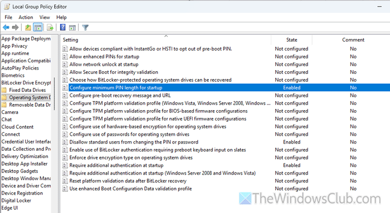Select TPM validation profile for native UEFI firmware
390x213 pixels.
[158, 118]
